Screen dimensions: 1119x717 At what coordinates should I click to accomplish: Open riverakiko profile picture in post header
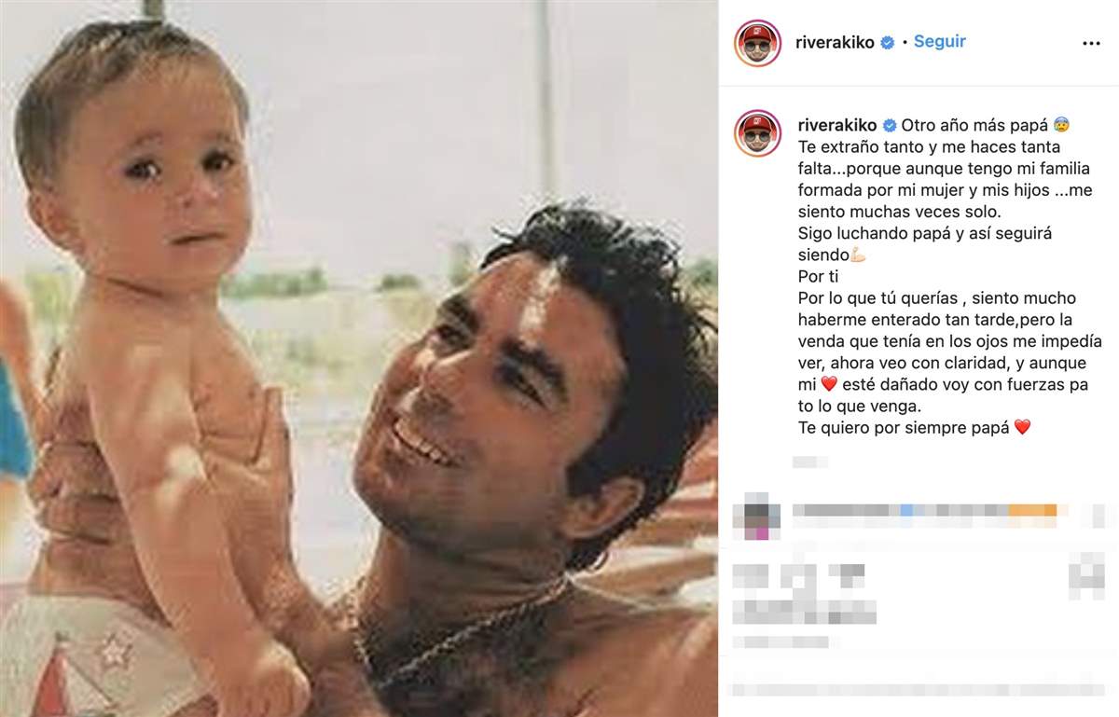point(757,43)
